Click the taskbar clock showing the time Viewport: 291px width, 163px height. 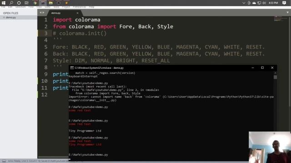click(273, 3)
